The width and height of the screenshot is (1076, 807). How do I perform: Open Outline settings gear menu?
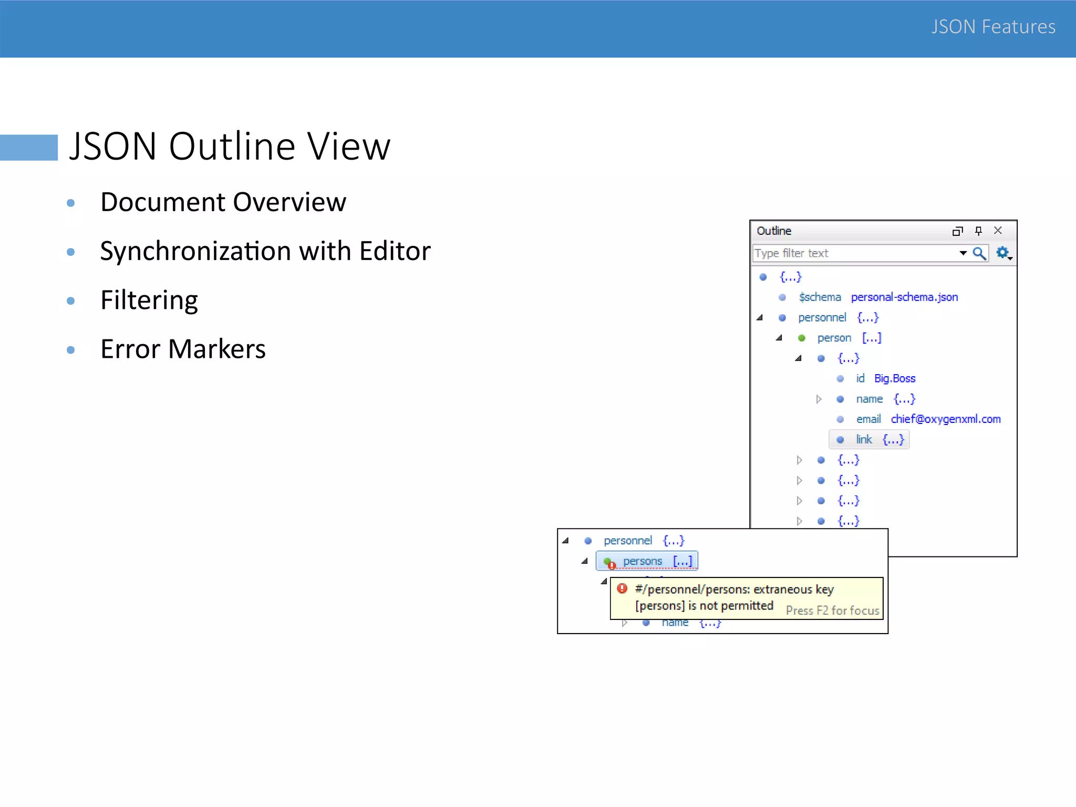click(1004, 253)
